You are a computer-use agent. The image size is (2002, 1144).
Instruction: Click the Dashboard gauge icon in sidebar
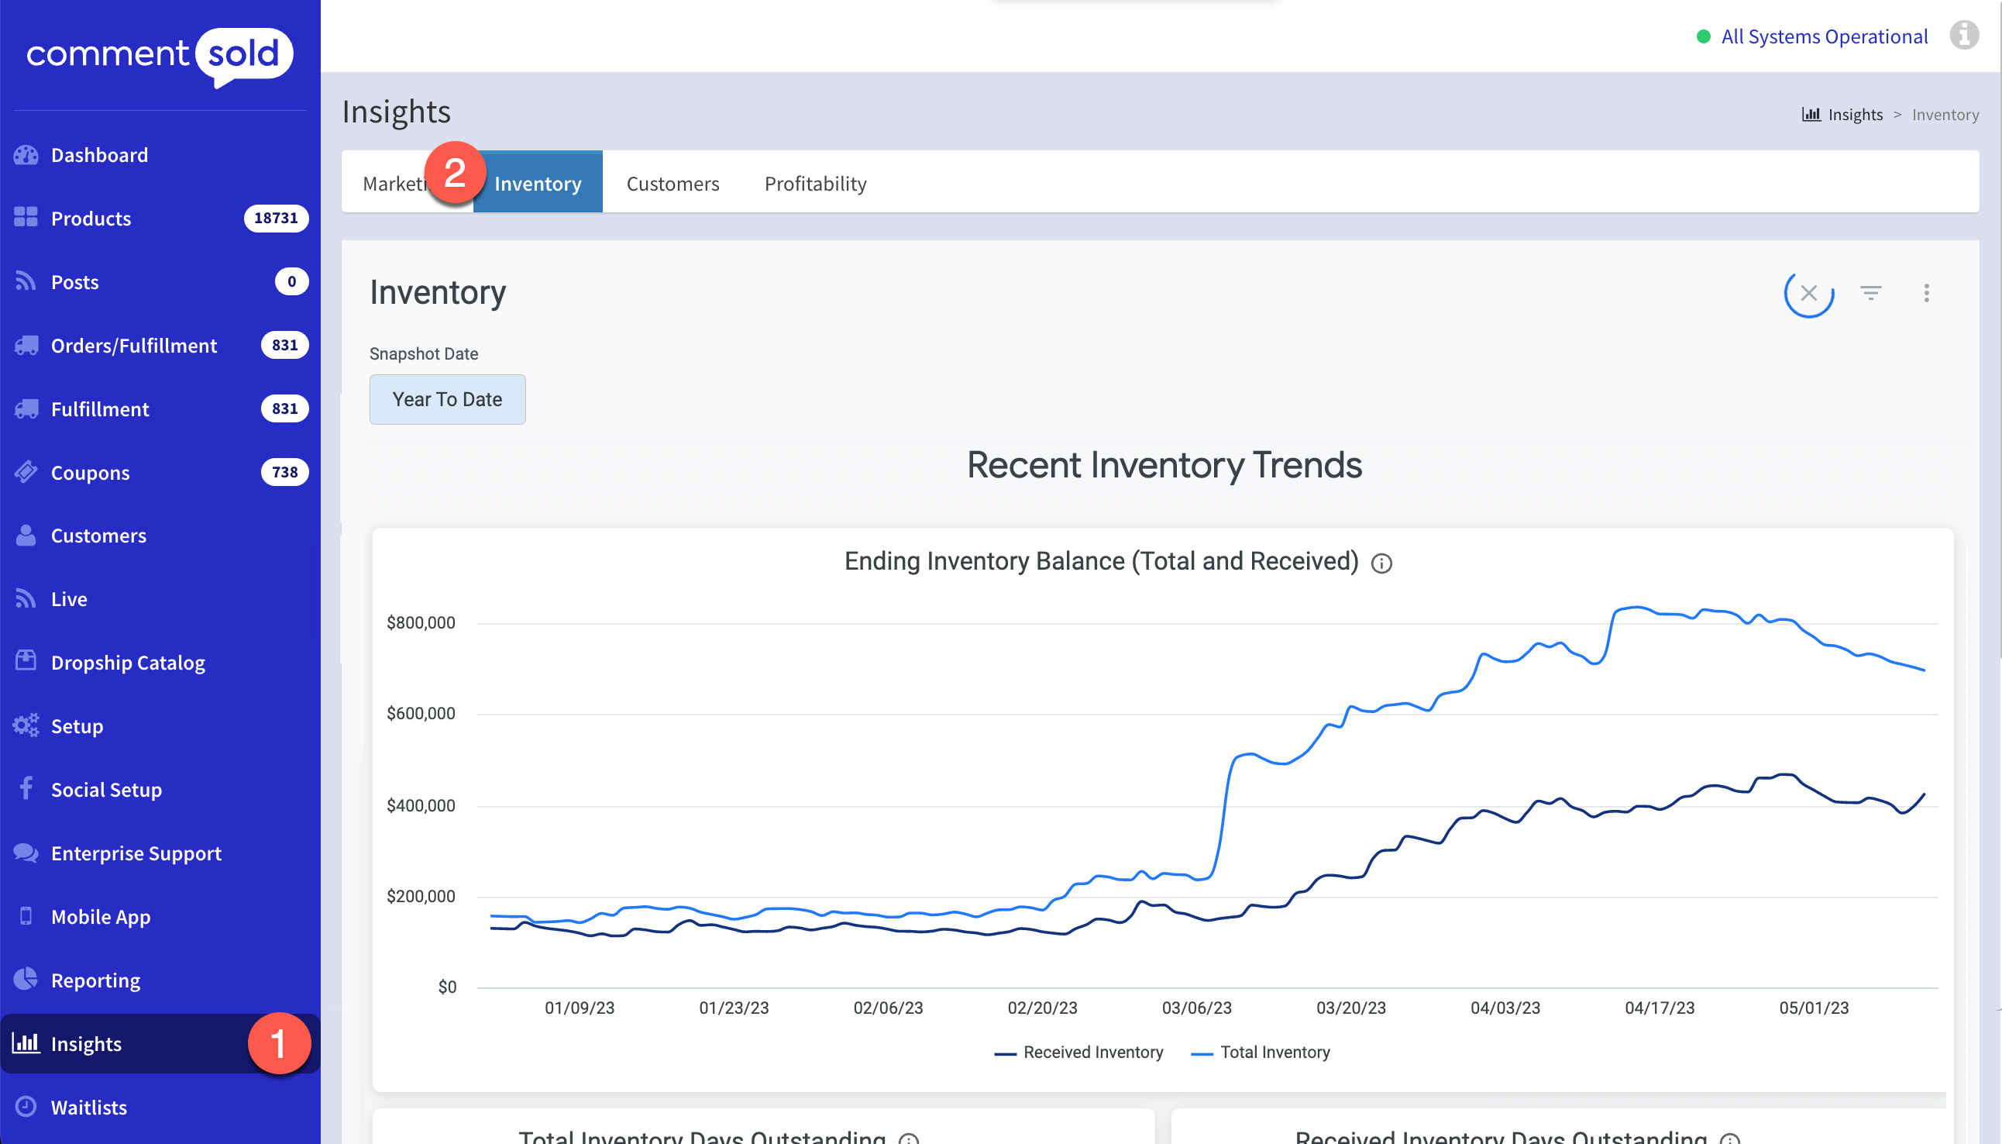point(26,155)
